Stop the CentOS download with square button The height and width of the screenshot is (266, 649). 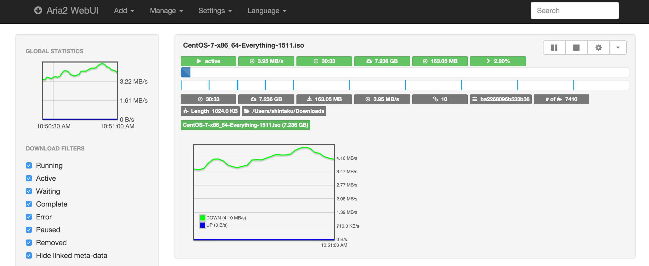click(x=576, y=48)
